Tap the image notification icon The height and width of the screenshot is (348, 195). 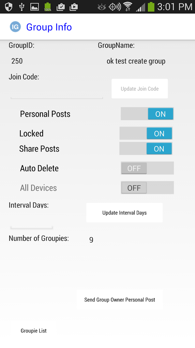[34, 7]
